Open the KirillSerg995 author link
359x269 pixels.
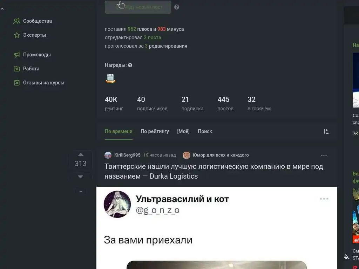click(x=127, y=155)
